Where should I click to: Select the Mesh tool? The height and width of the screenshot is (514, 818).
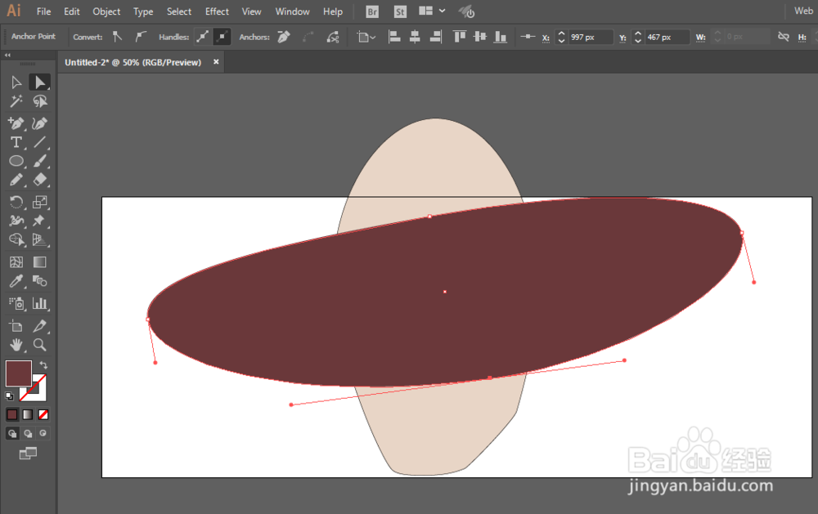[x=16, y=262]
